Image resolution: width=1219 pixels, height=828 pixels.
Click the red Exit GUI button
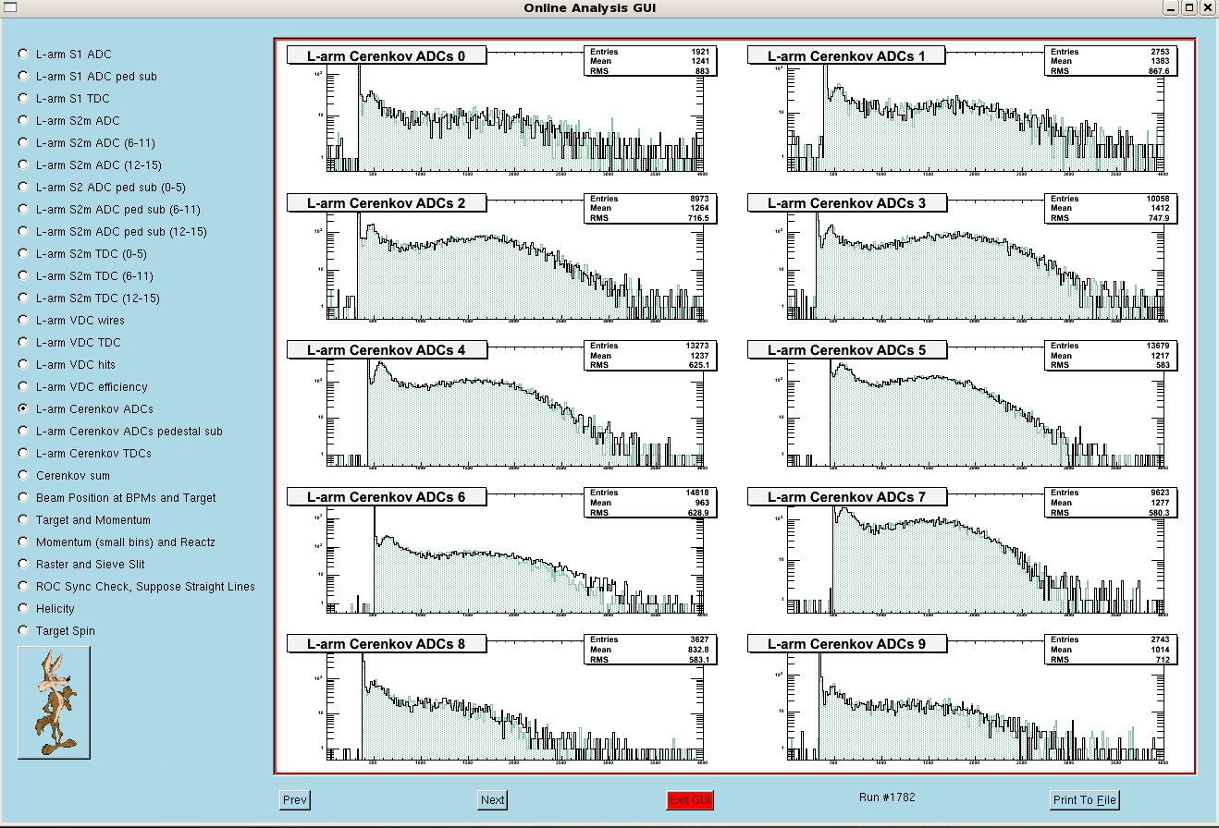pyautogui.click(x=690, y=800)
